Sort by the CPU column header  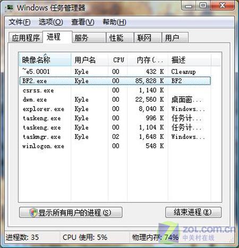click(118, 60)
